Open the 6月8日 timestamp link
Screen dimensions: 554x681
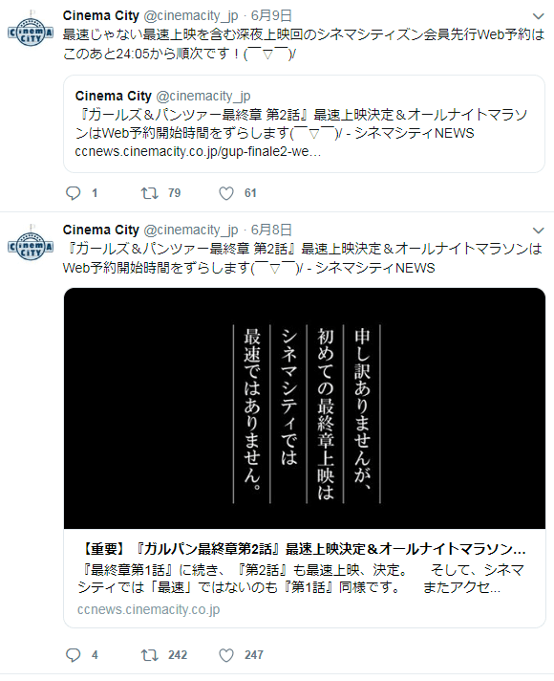[x=271, y=230]
